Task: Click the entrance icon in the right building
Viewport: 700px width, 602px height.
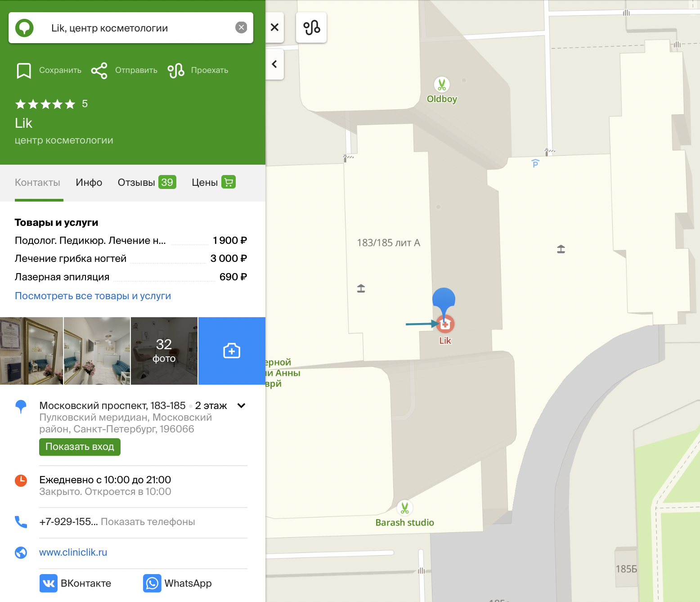Action: click(561, 249)
